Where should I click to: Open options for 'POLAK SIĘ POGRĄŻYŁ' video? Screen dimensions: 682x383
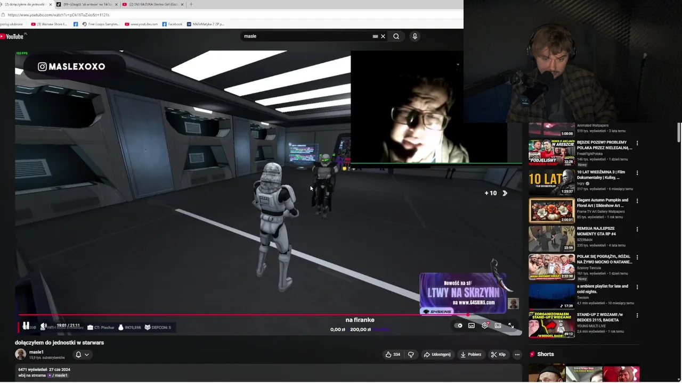coord(637,257)
